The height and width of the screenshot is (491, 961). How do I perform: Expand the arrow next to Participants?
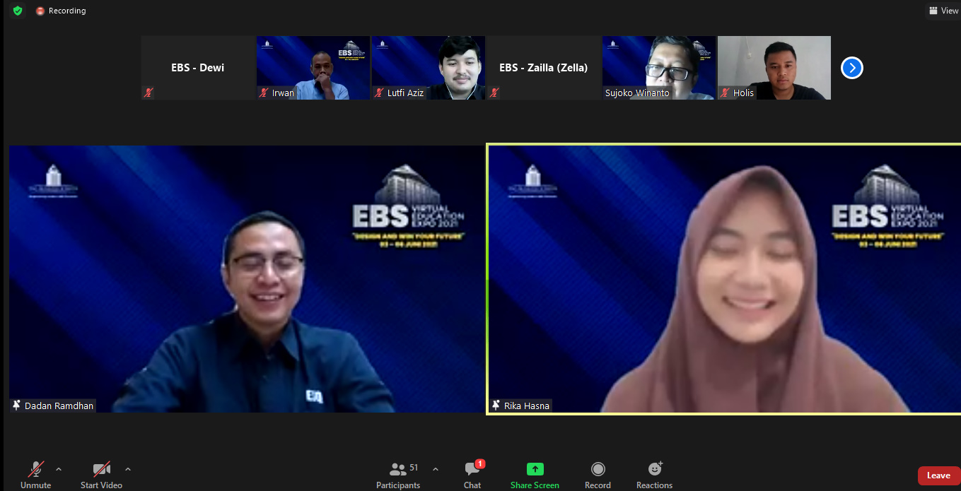(x=435, y=468)
